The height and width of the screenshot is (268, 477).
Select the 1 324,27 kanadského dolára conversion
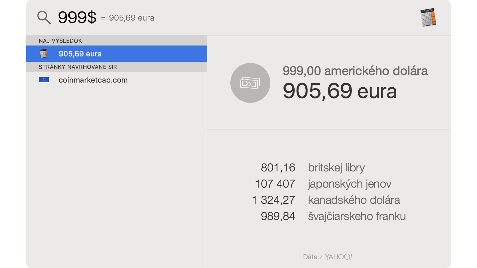326,200
